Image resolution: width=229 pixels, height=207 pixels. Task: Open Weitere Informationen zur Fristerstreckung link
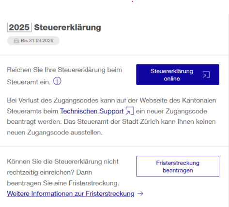71,193
